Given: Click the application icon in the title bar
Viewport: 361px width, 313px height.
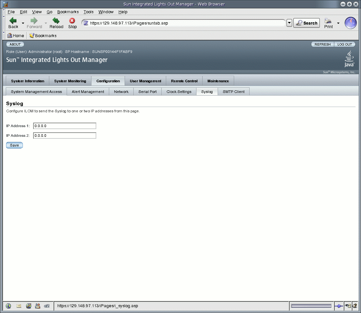Looking at the screenshot, I should [5, 4].
